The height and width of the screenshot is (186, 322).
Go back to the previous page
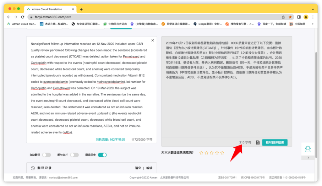point(9,17)
